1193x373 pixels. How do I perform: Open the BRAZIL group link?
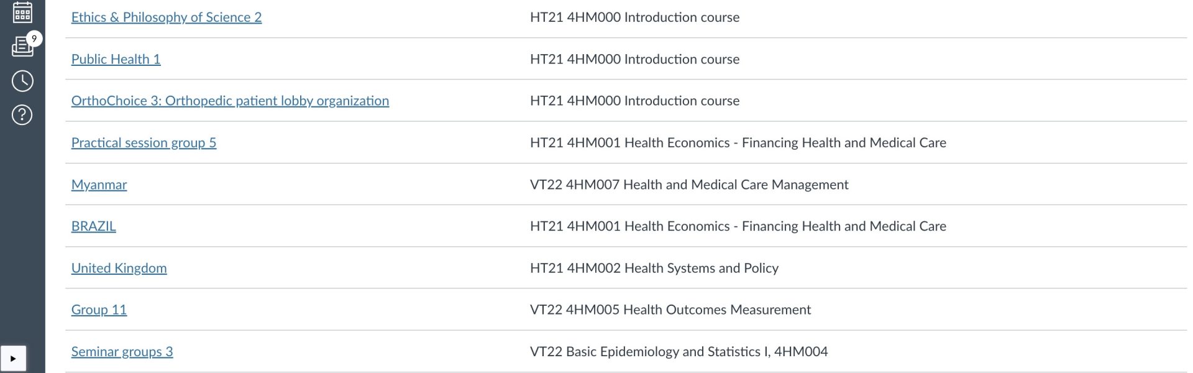click(93, 226)
